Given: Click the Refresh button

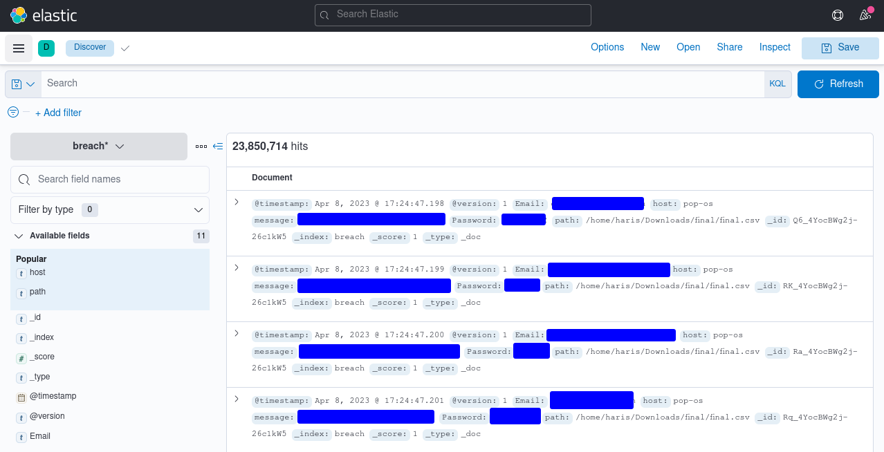Looking at the screenshot, I should 838,84.
